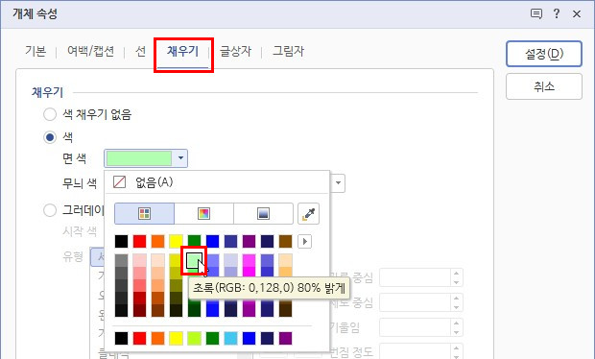Select the magenta light shade of purple
Image resolution: width=595 pixels, height=359 pixels.
[x=249, y=260]
